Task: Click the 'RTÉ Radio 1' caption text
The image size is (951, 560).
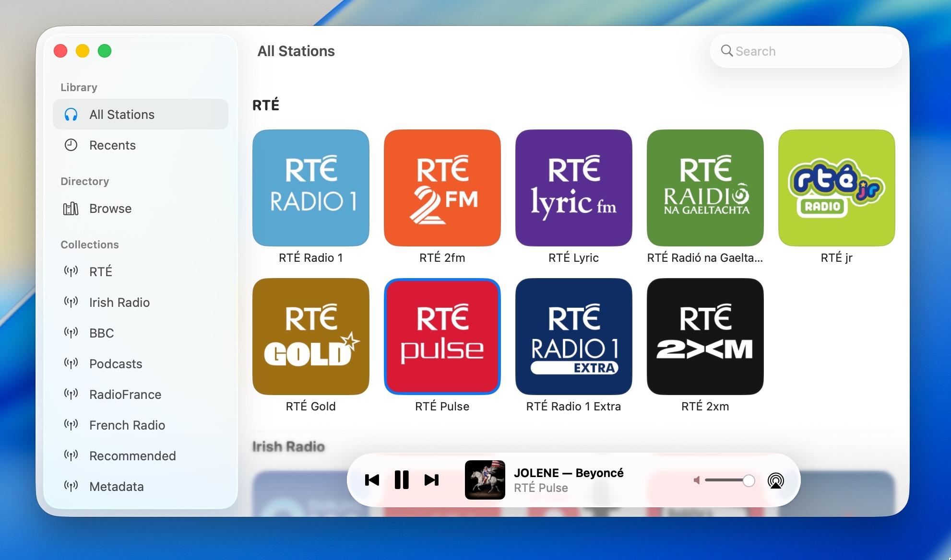Action: [311, 258]
